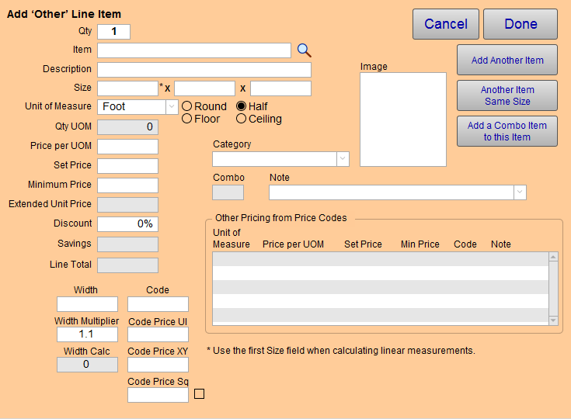Open the Note dropdown arrow
The height and width of the screenshot is (419, 571).
coord(520,192)
